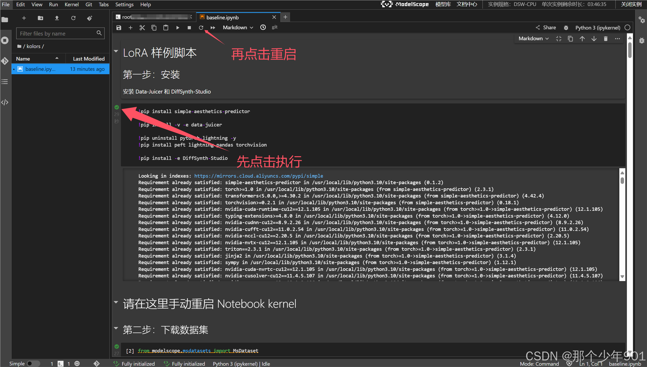The height and width of the screenshot is (367, 647).
Task: Open the cell type Markdown dropdown in toolbar
Action: [x=238, y=27]
